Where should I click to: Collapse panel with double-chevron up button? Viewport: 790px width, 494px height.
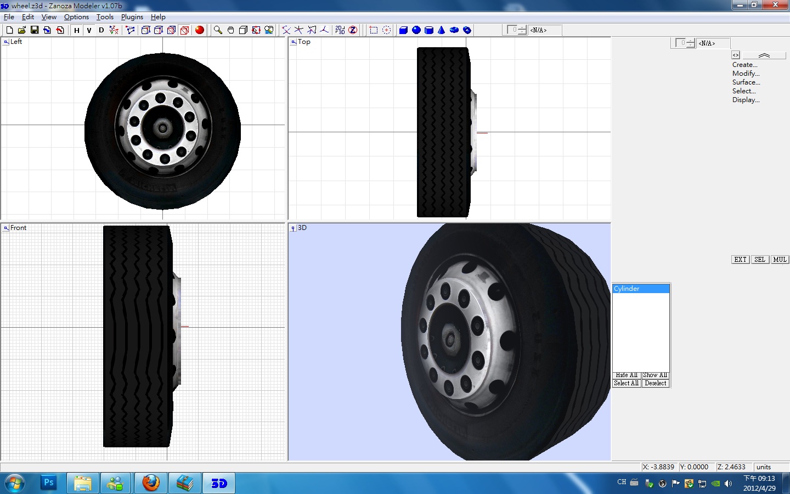click(x=764, y=55)
